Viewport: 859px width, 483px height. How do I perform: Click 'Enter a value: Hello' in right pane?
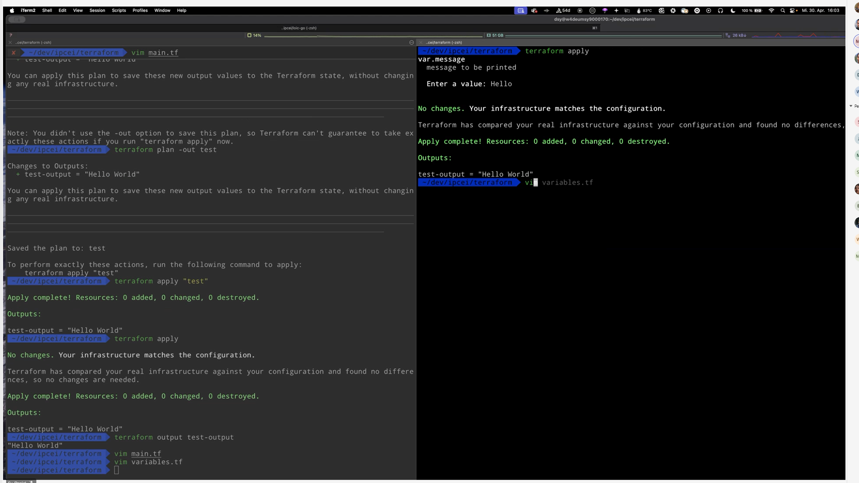(x=469, y=84)
